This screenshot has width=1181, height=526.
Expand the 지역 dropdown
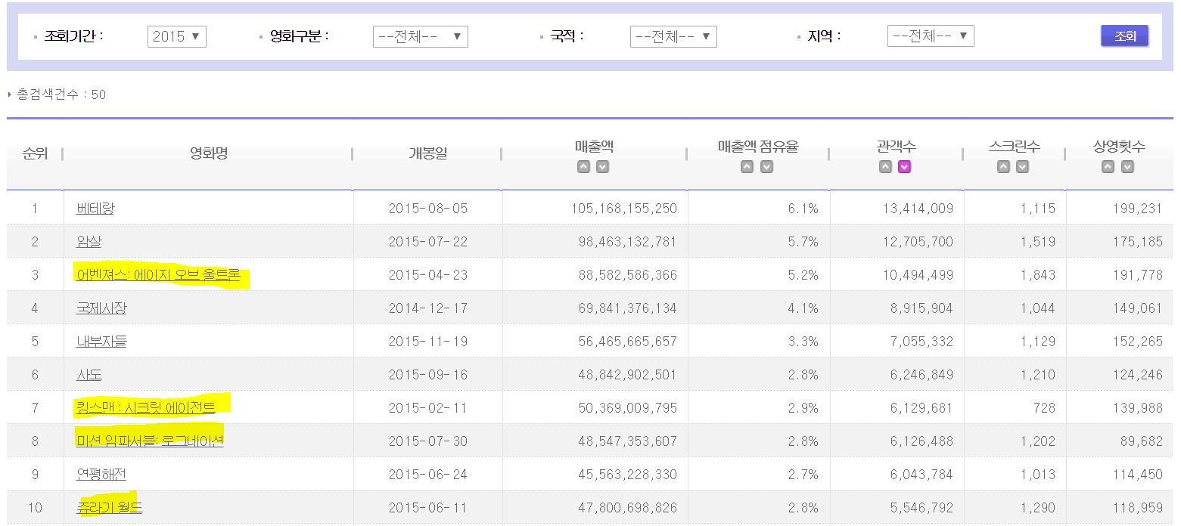[x=930, y=36]
